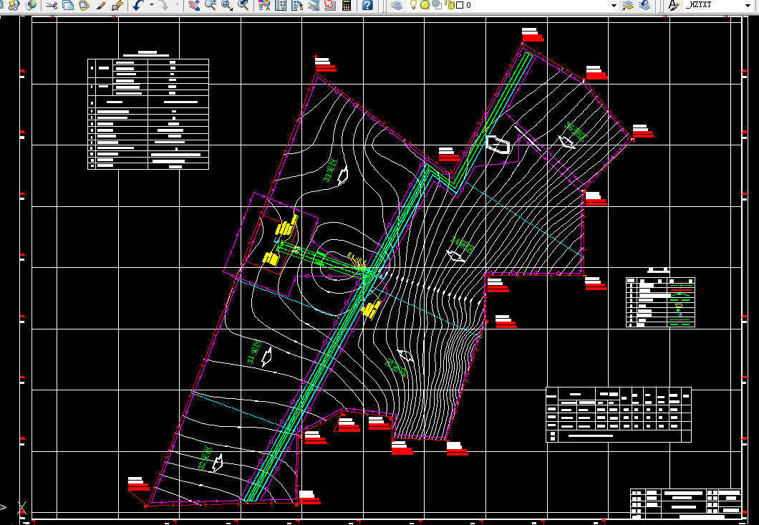Image resolution: width=759 pixels, height=525 pixels.
Task: Toggle layer 0 on/off lightbulb
Action: (x=413, y=5)
